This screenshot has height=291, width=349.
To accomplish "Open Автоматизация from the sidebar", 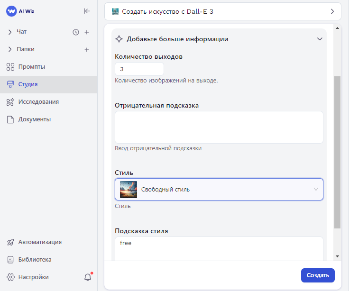I will [40, 242].
